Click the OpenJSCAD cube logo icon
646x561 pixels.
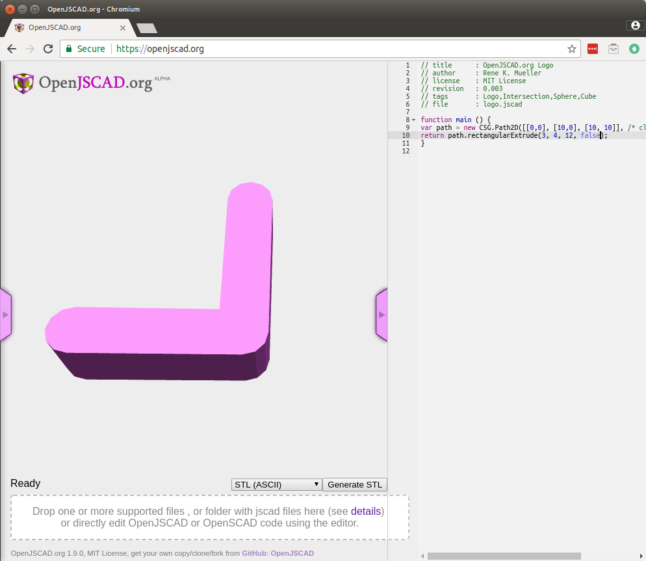coord(23,83)
